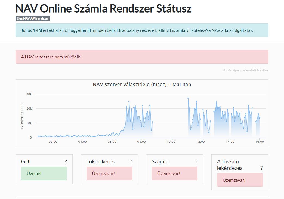Click the question mark next to Számla
Viewport: 284px width, 199px height.
[x=196, y=161]
